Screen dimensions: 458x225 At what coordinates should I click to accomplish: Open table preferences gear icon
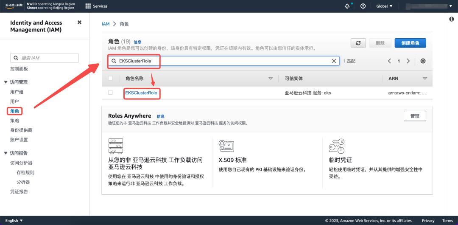423,61
